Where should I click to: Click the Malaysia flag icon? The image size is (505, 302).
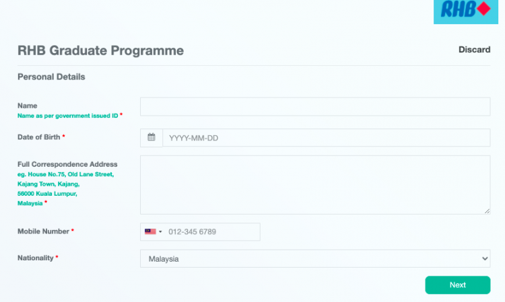(x=149, y=231)
